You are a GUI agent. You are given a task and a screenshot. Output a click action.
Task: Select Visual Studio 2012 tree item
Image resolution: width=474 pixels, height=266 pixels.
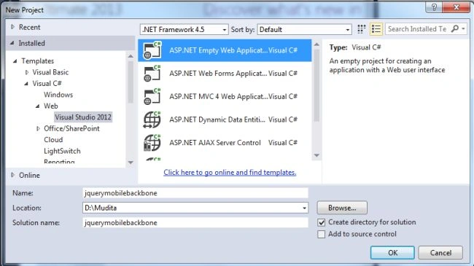point(83,117)
